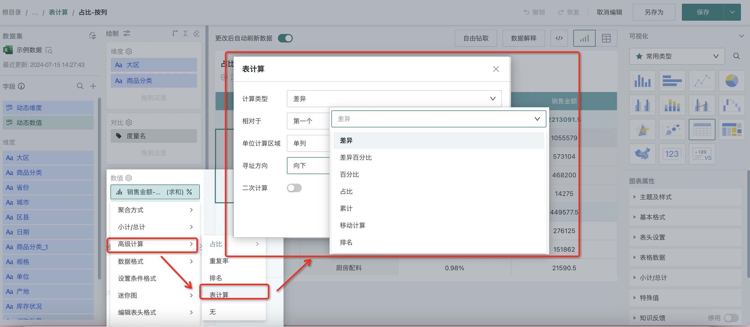This screenshot has width=750, height=327.
Task: Open the code view icon button
Action: tap(559, 38)
